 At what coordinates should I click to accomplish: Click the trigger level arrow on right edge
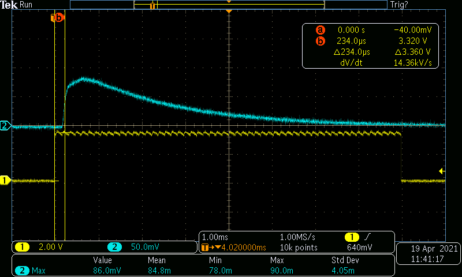pyautogui.click(x=442, y=171)
